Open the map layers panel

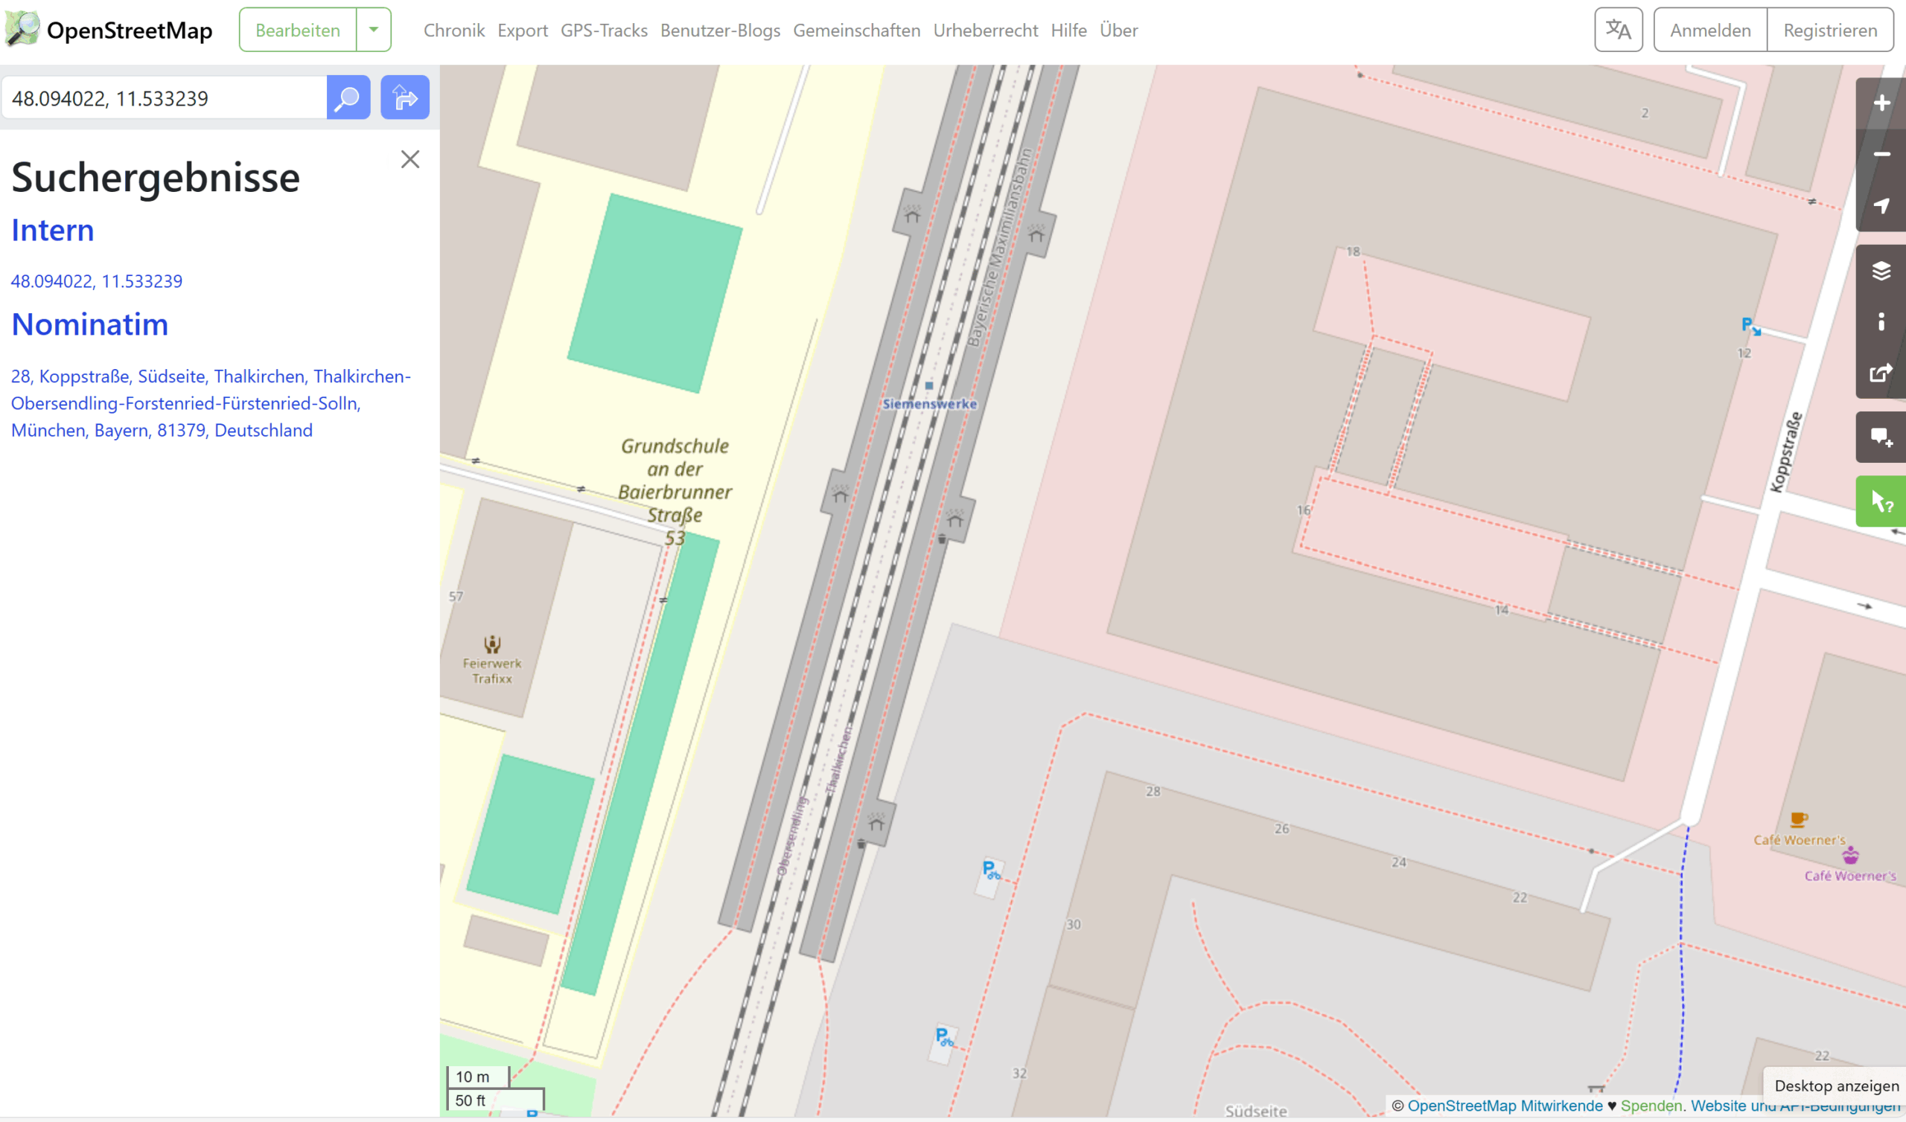click(1881, 271)
